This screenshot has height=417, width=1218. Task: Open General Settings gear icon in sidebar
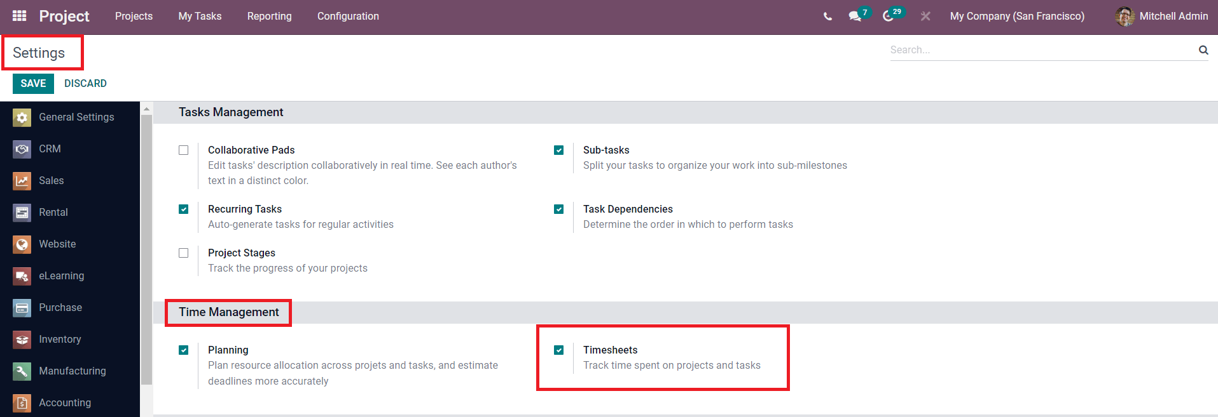point(22,117)
